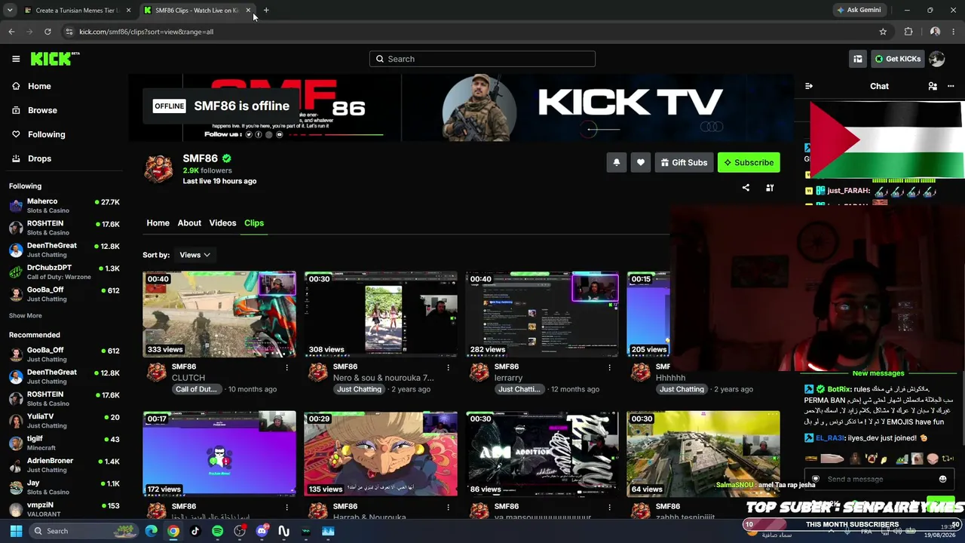
Task: Open options for Harrab & Nourouka clip
Action: (x=448, y=507)
